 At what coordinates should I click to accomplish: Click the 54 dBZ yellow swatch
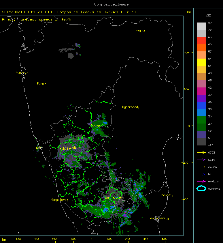click(201, 62)
